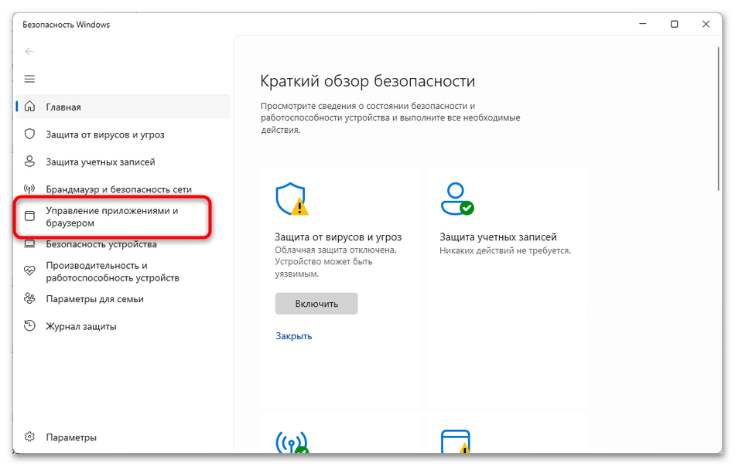Select the shield icon for Защита от вирусов и угроз in sidebar

coord(29,134)
